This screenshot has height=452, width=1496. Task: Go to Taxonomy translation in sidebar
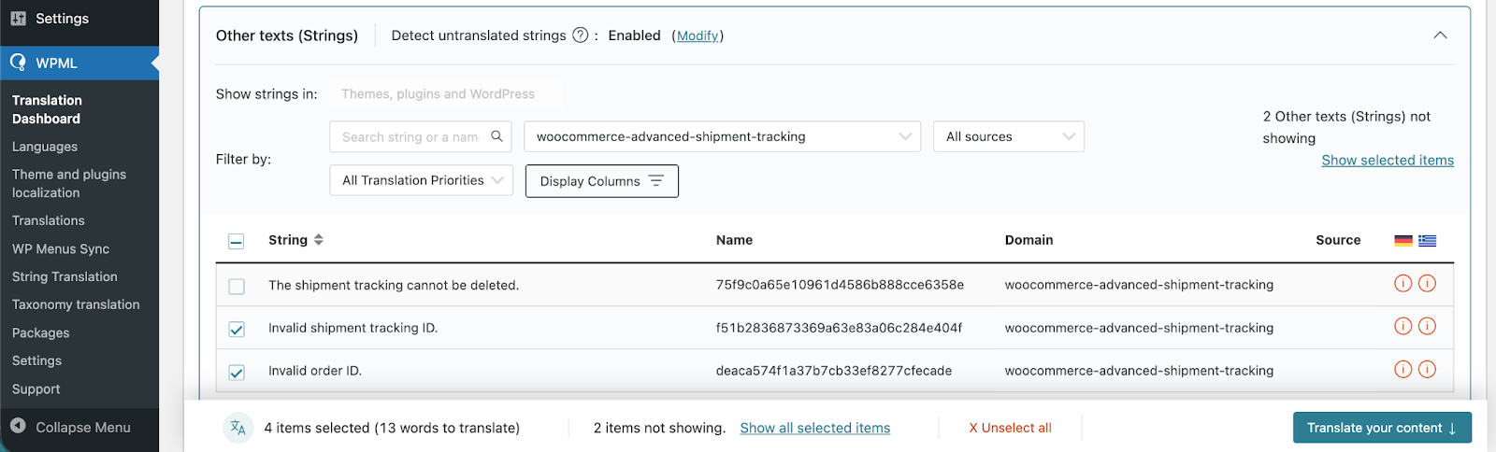click(x=76, y=304)
